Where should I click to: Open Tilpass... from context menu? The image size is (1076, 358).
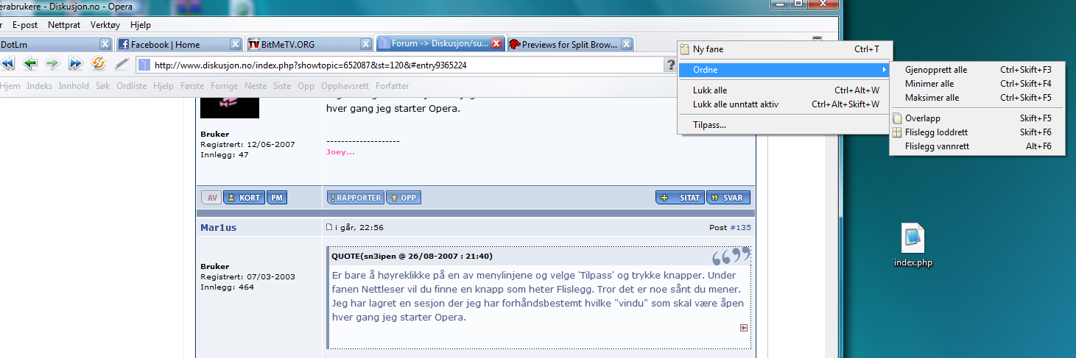(784, 125)
